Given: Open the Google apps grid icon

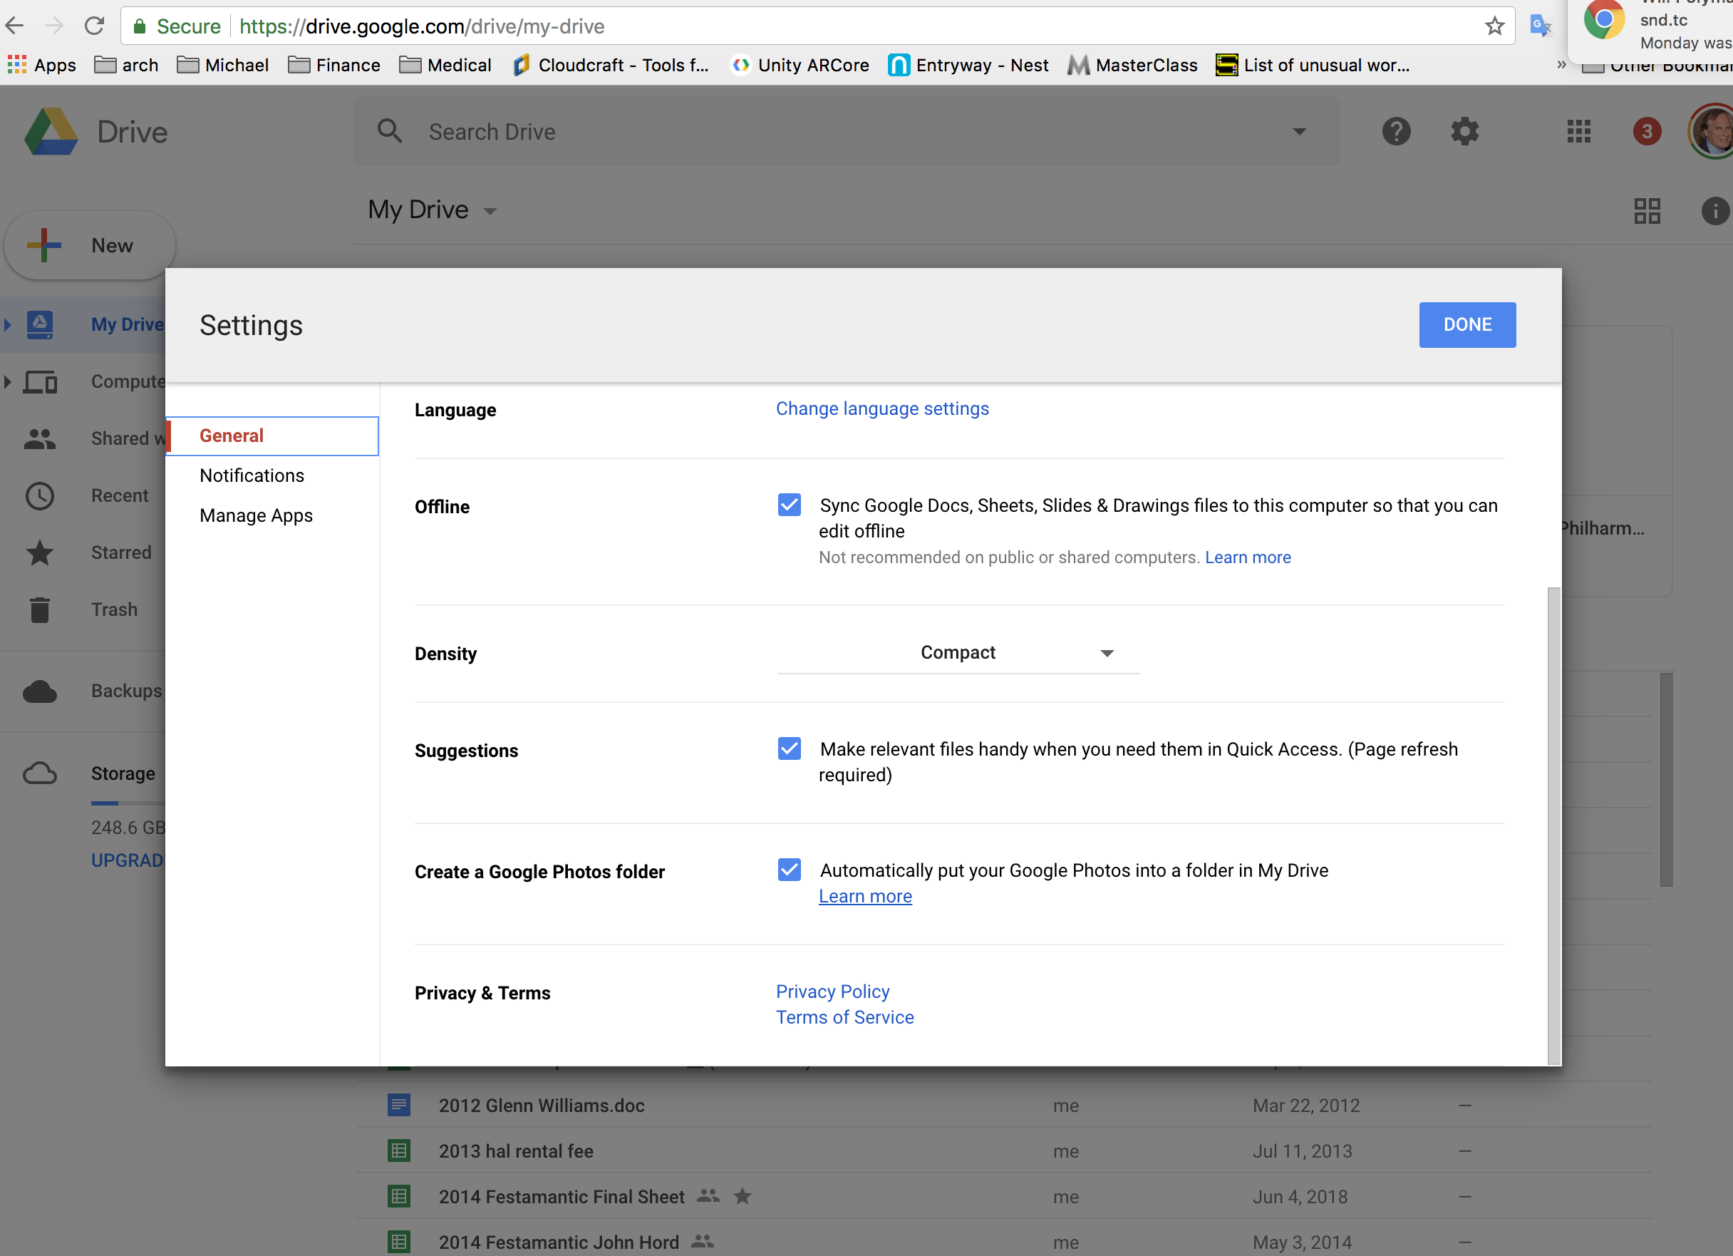Looking at the screenshot, I should click(x=1578, y=131).
